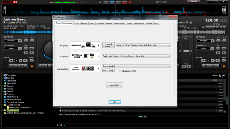Expand the Deck Links Kanal 1&2 output dropdown
230x129 pixels.
pos(136,56)
